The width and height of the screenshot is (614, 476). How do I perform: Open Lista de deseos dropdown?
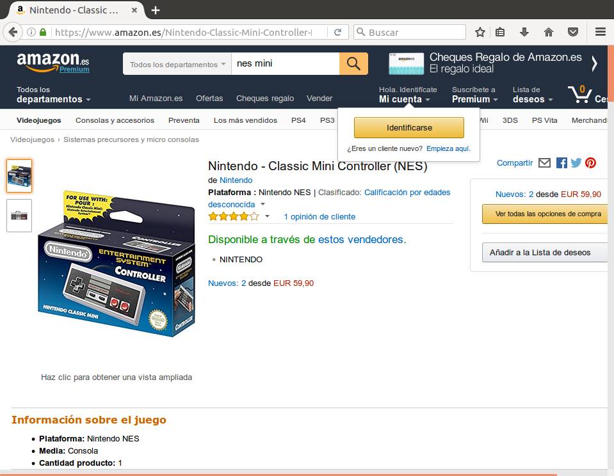click(533, 94)
